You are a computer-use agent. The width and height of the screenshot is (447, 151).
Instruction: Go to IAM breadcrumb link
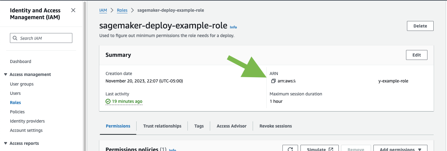point(103,10)
